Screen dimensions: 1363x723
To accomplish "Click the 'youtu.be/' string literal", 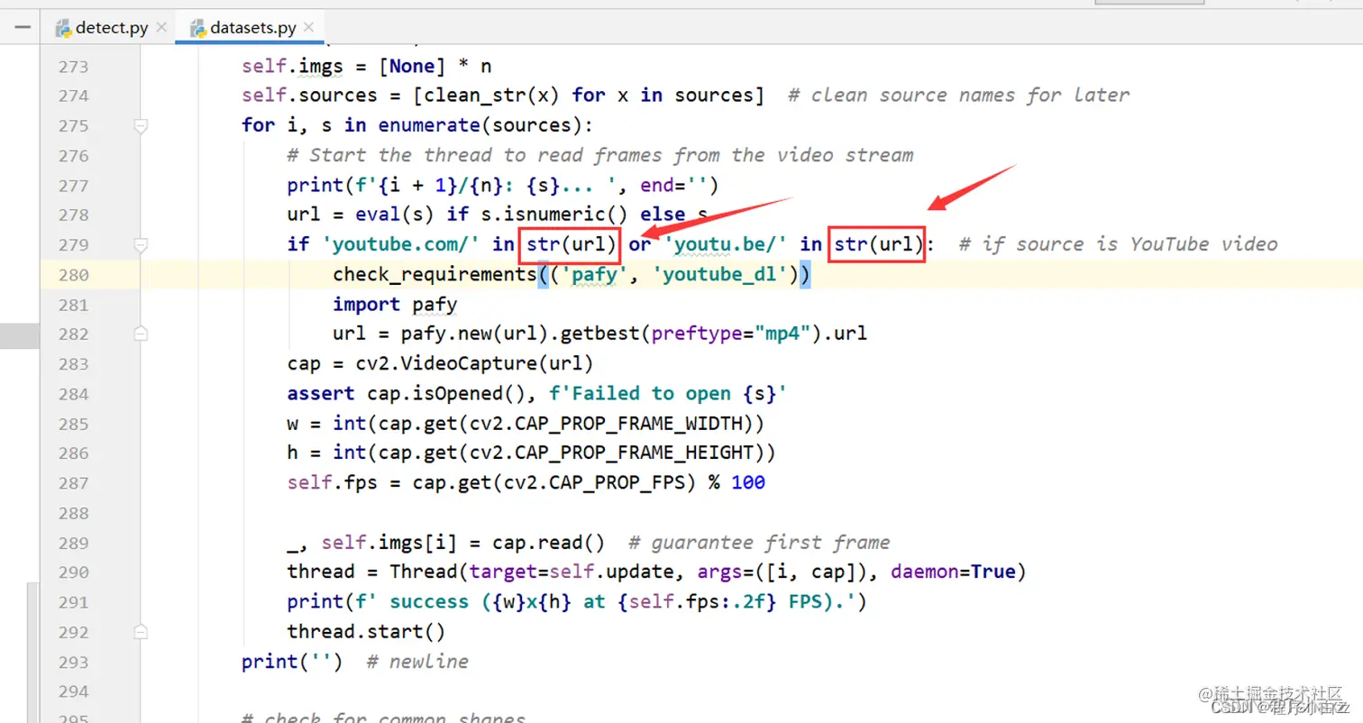I will coord(727,244).
